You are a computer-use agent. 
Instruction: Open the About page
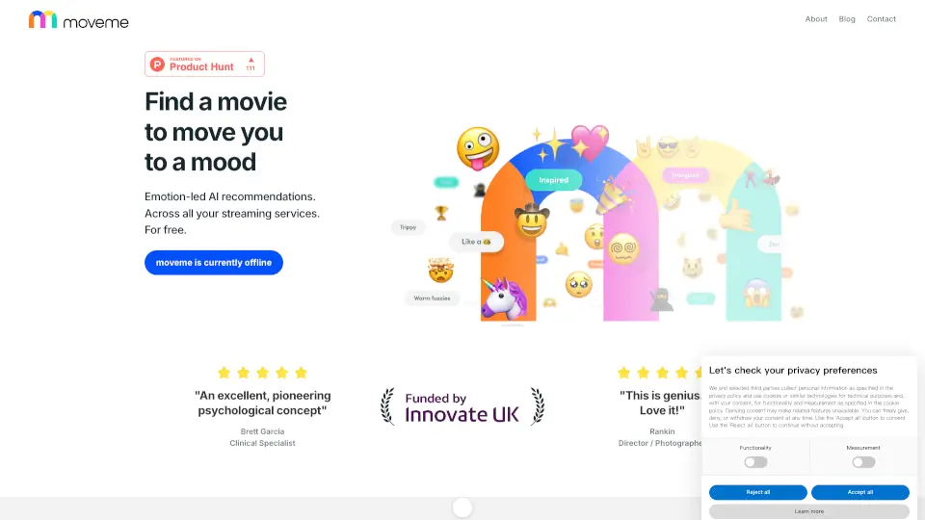tap(816, 19)
